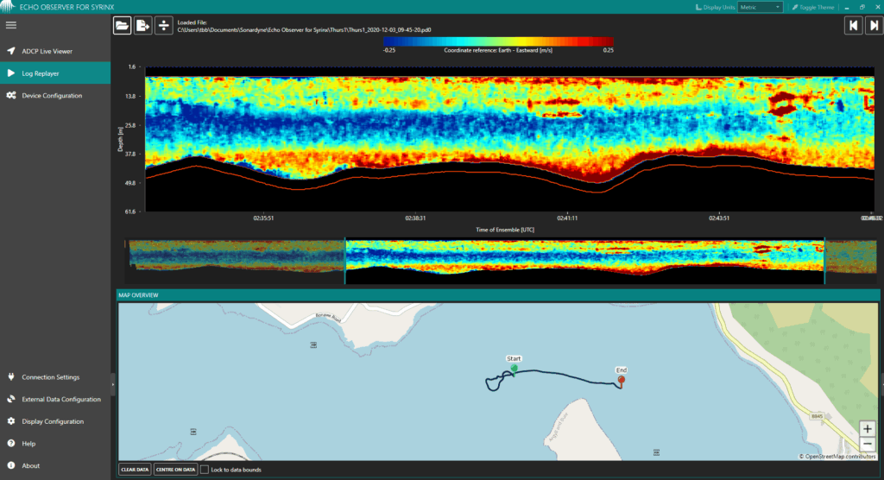Click the 02:38:31 time axis label
The width and height of the screenshot is (884, 480).
415,218
